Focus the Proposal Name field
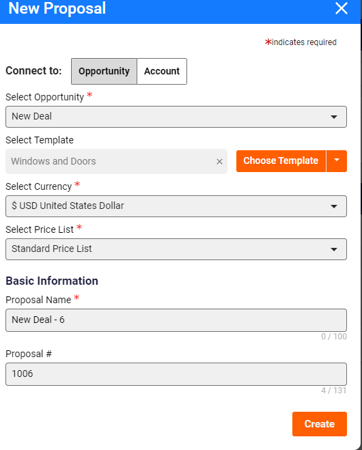 [176, 320]
